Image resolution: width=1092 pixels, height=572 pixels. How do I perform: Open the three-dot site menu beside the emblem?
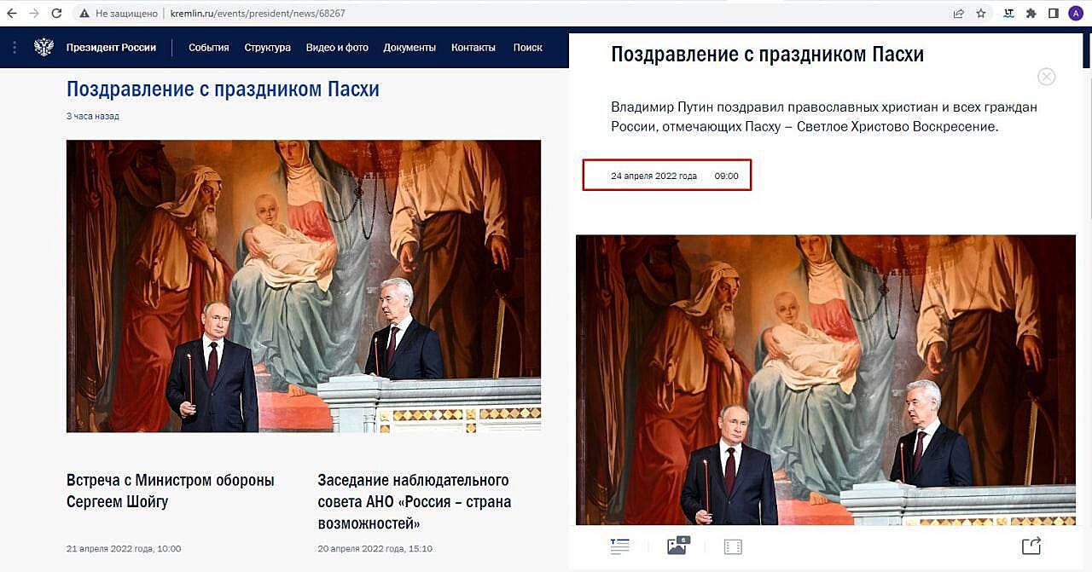click(15, 48)
